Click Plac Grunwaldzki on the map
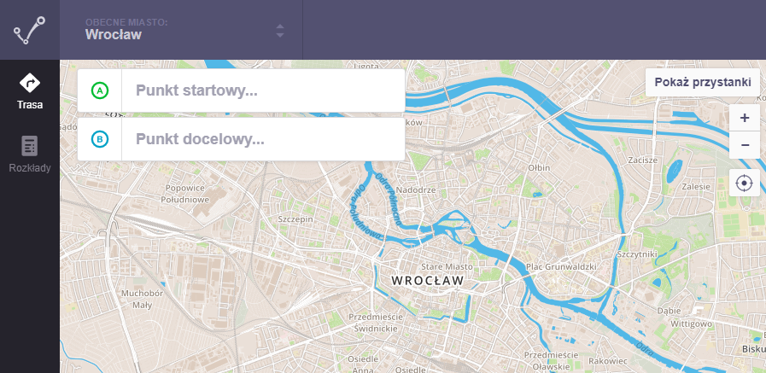 click(x=561, y=266)
